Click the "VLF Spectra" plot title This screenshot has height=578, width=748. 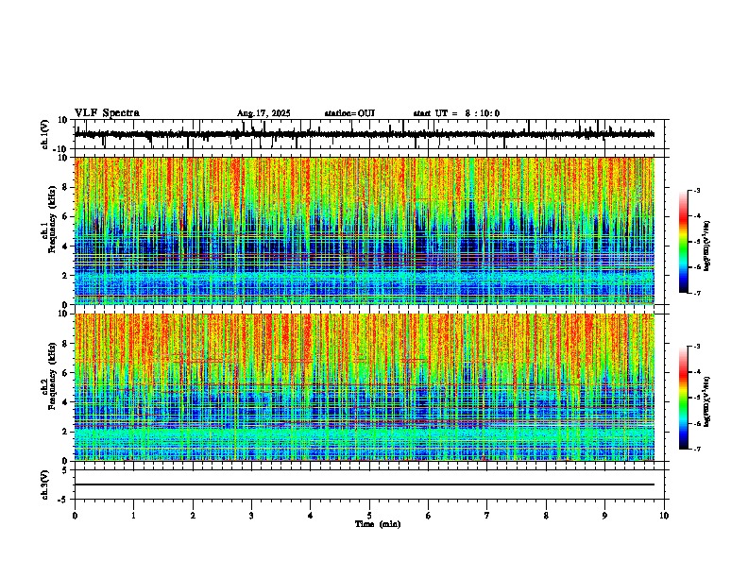coord(107,113)
